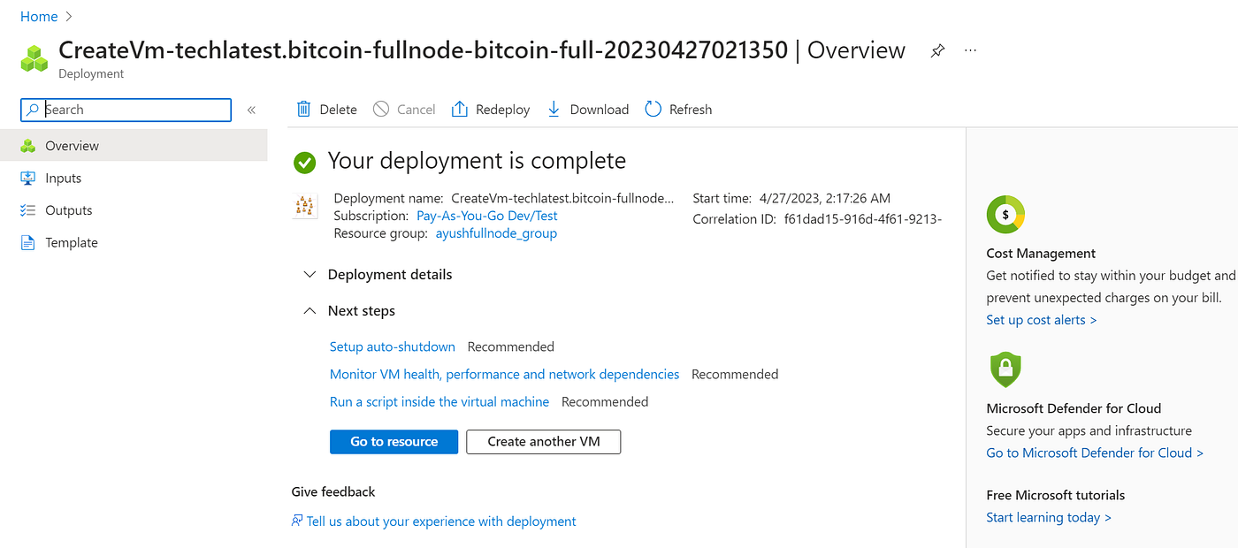The width and height of the screenshot is (1238, 548).
Task: Click the disabled Cancel icon
Action: (x=381, y=109)
